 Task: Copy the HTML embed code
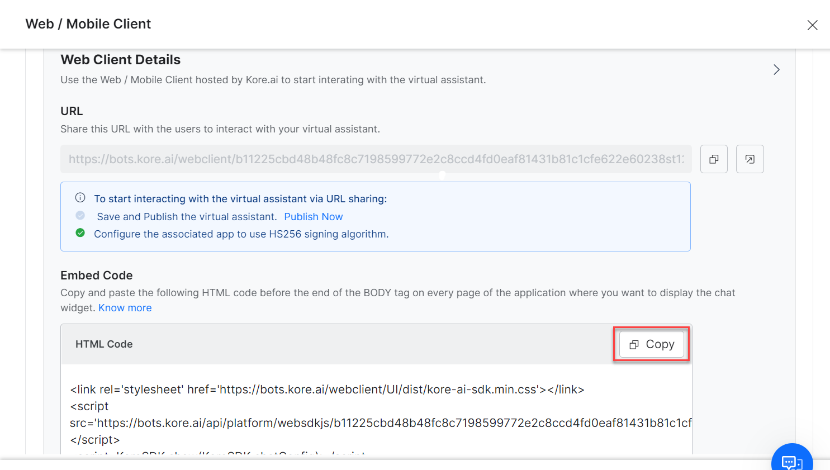(x=651, y=344)
